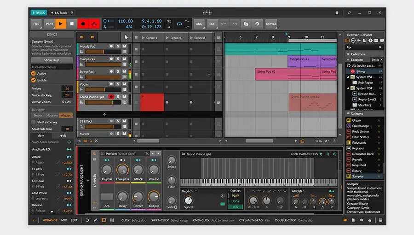Click the User-defined name input field
The height and width of the screenshot is (235, 414).
52,67
